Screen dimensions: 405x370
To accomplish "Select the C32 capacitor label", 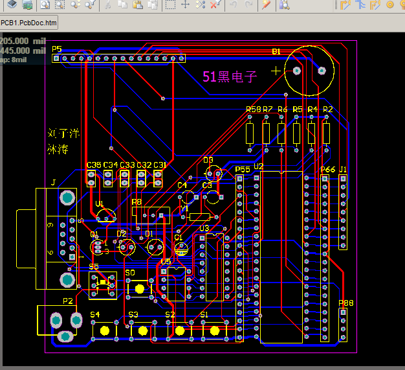I will pyautogui.click(x=144, y=165).
